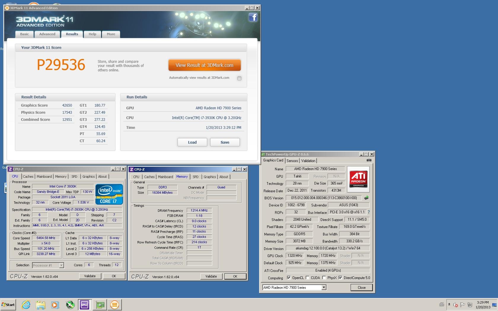The height and width of the screenshot is (311, 498).
Task: Click the Core Speed 5464.58 MHz field
Action: coord(46,238)
